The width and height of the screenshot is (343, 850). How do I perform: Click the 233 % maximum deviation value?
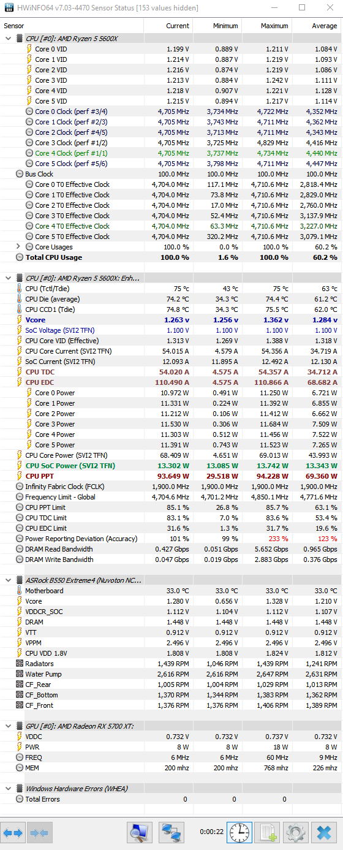pos(279,538)
